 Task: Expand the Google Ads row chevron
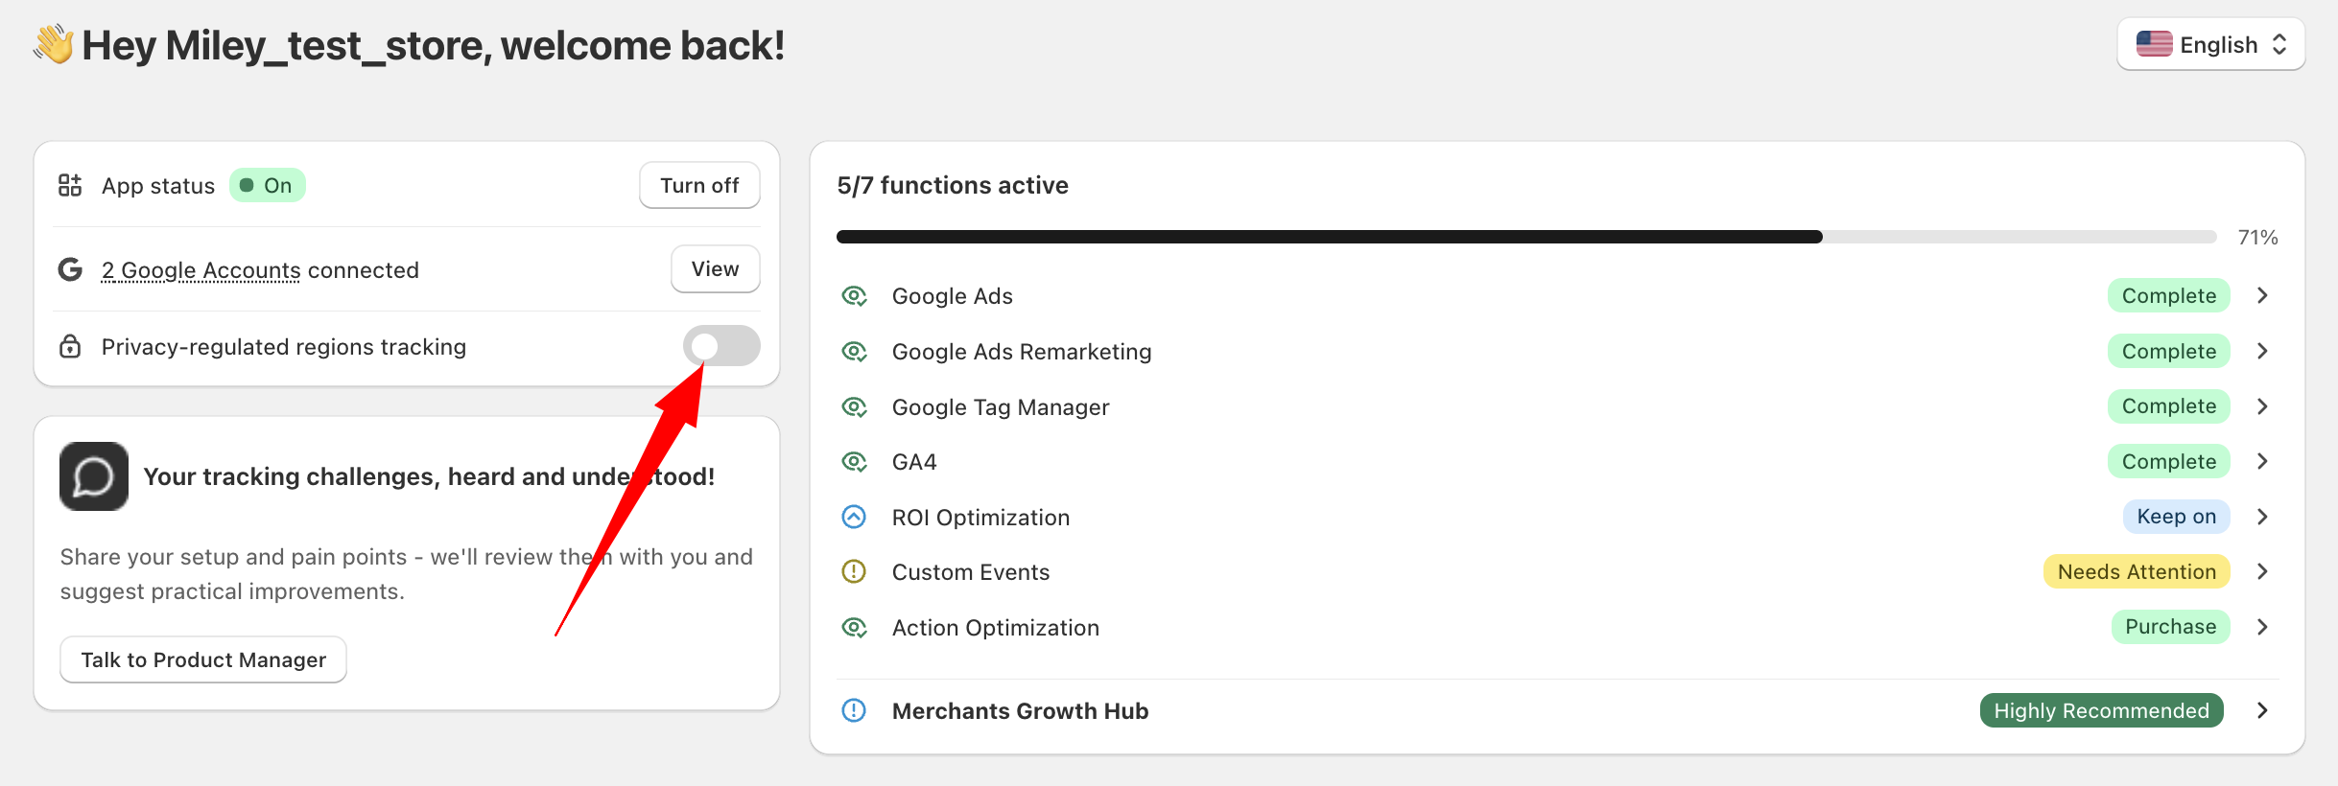click(2263, 295)
